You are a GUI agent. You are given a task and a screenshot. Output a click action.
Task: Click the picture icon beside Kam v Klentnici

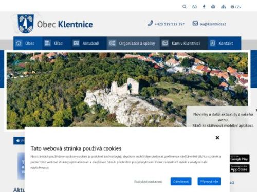pyautogui.click(x=165, y=43)
